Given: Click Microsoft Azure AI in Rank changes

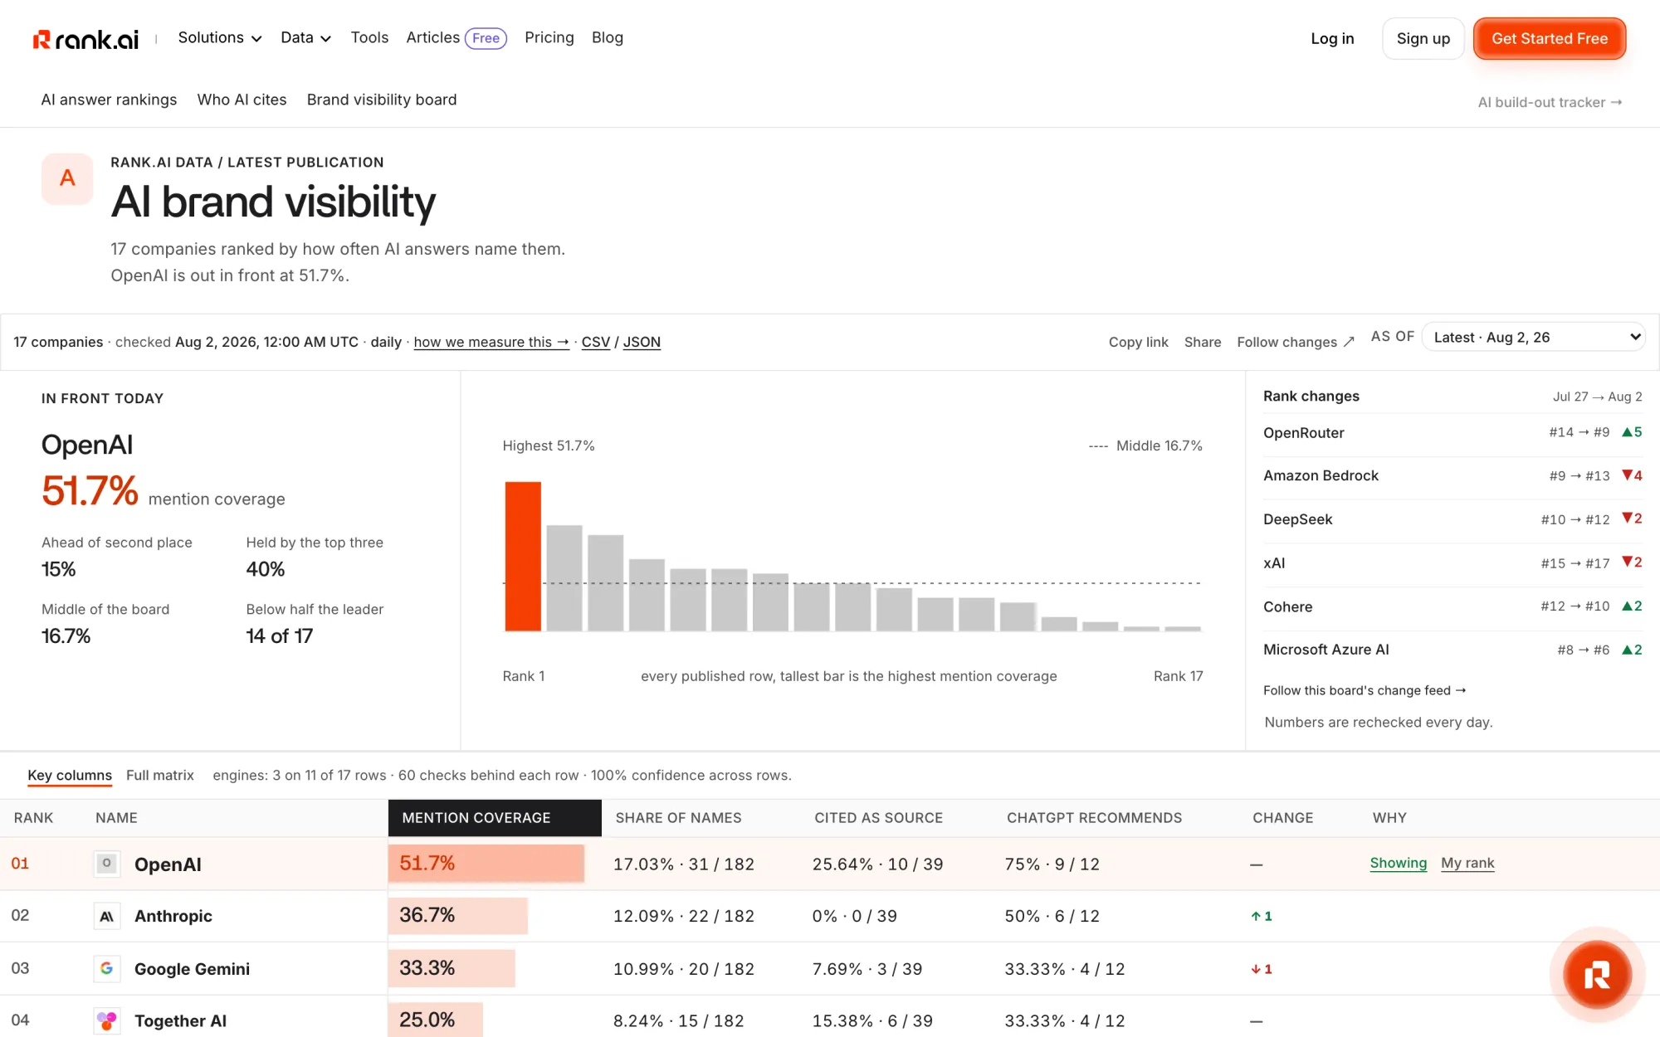Looking at the screenshot, I should click(x=1326, y=650).
